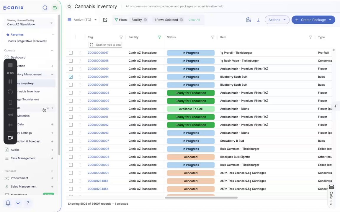This screenshot has height=212, width=340.
Task: Open package tag Z00000000019 link
Action: point(98,69)
